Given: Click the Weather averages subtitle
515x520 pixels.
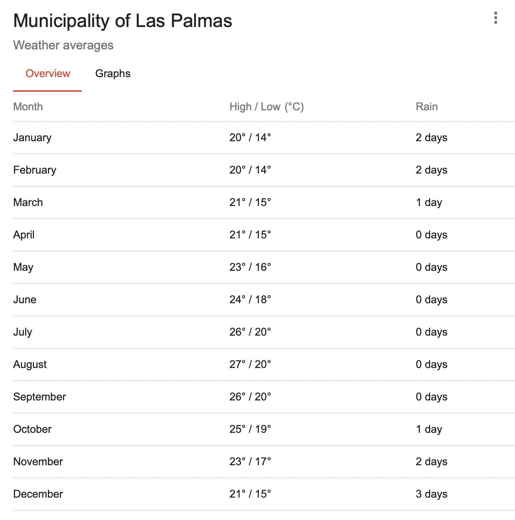Looking at the screenshot, I should point(63,46).
